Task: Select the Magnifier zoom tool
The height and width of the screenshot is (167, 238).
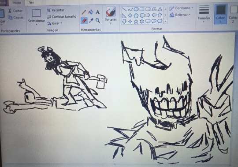Action: click(x=98, y=20)
